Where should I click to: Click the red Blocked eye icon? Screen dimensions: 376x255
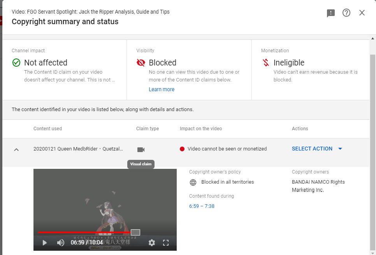tap(141, 63)
